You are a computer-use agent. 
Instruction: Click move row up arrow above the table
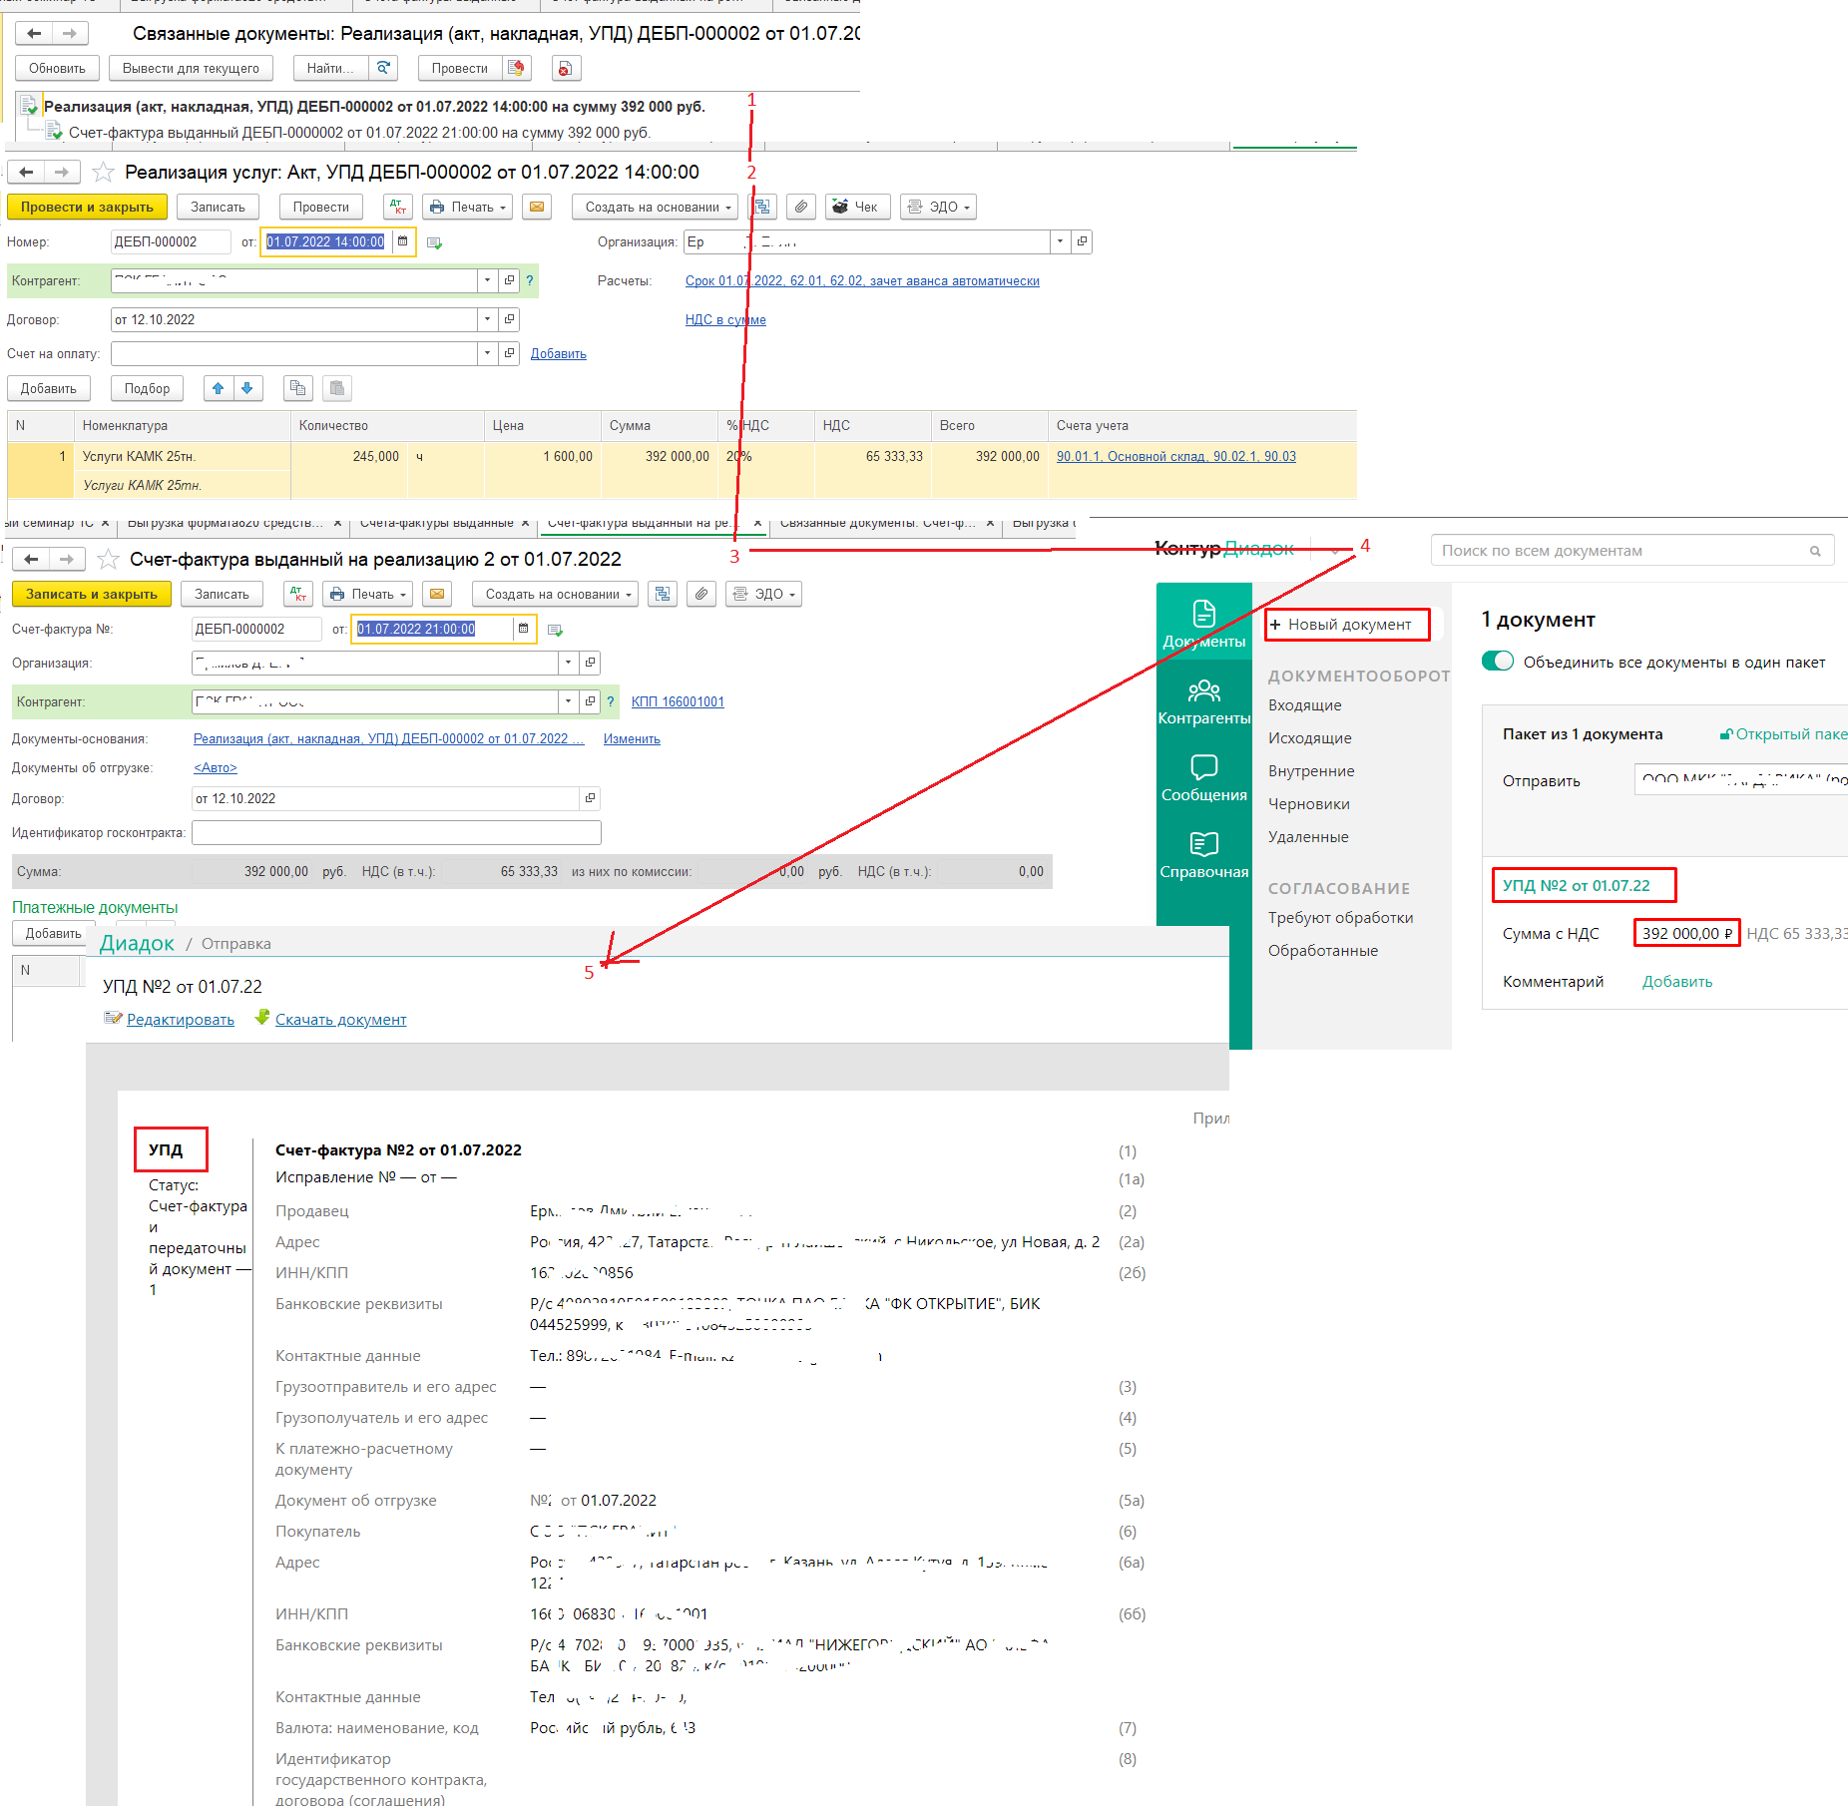point(218,388)
